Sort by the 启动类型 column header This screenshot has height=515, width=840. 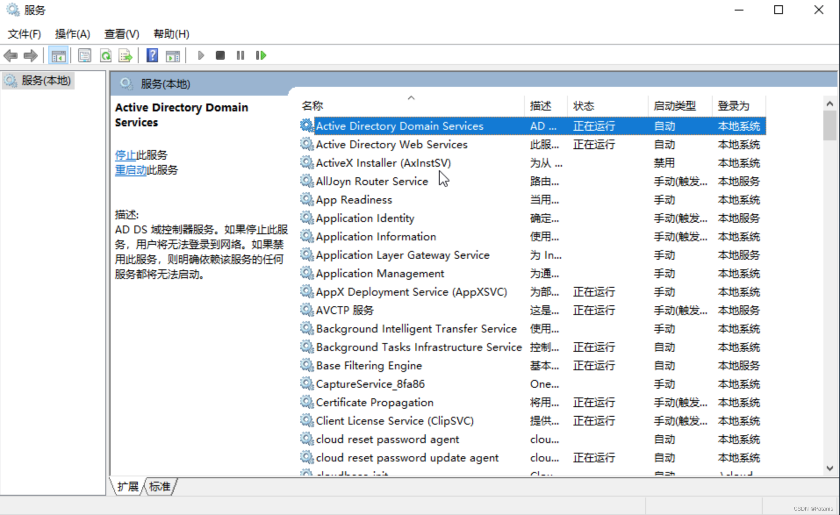(x=680, y=106)
